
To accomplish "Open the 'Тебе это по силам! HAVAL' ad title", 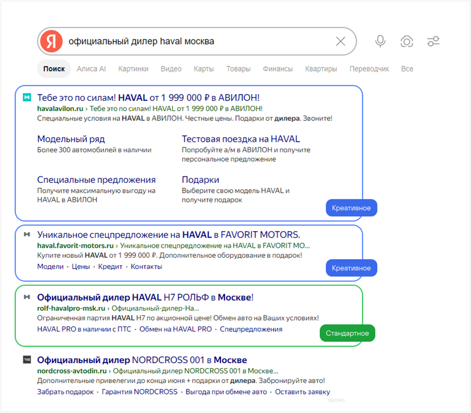I will click(148, 98).
